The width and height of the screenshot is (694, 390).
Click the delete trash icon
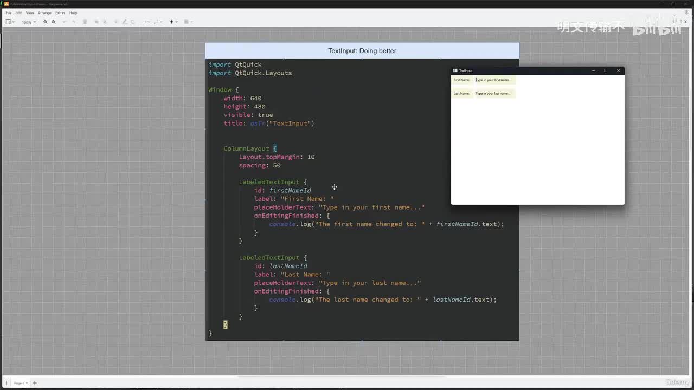tap(85, 22)
